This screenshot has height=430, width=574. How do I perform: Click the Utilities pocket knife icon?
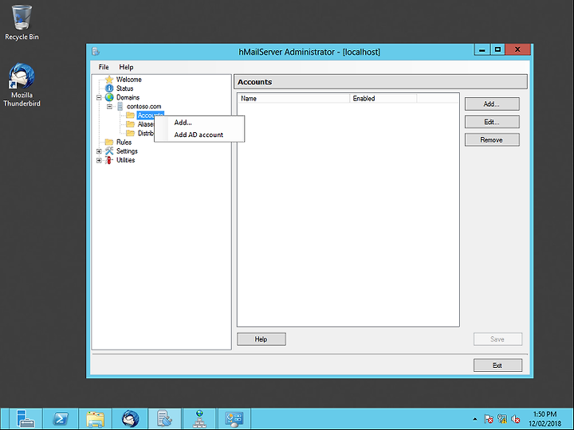click(108, 160)
